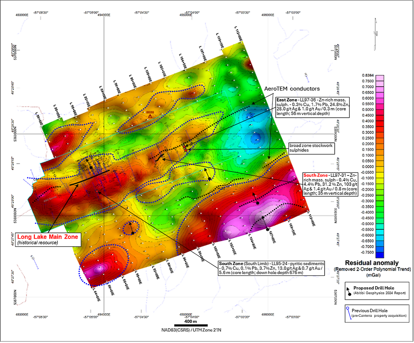
Task: Click proposed drill hole dot near L 107+00E
Action: click(x=267, y=229)
